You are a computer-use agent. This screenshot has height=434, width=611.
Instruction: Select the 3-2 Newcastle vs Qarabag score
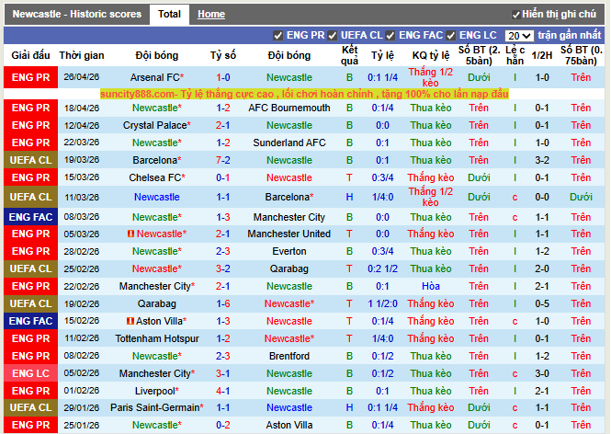pyautogui.click(x=223, y=269)
